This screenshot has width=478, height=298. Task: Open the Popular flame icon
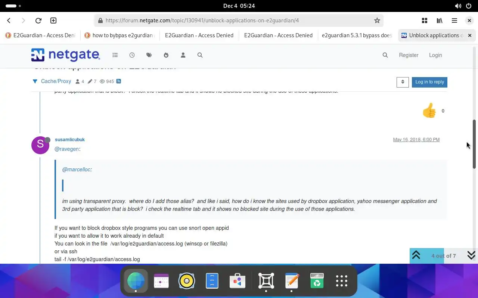[166, 55]
